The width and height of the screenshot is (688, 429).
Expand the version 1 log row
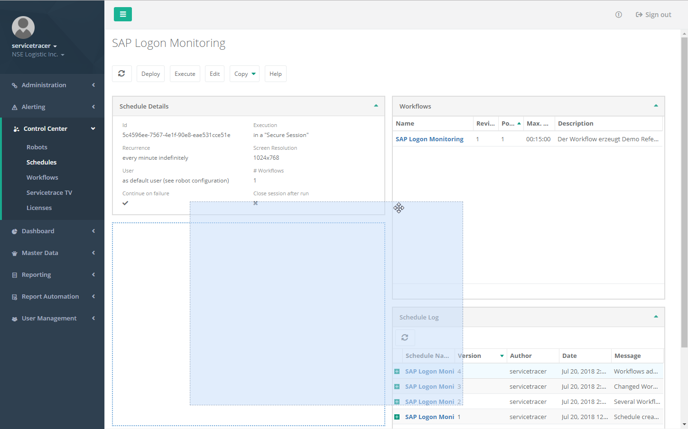(x=397, y=417)
